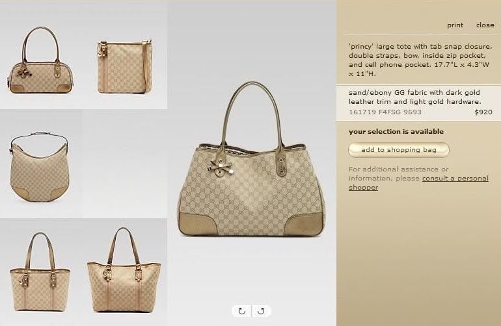The height and width of the screenshot is (326, 501).
Task: Click the $920 price label
Action: tap(483, 112)
